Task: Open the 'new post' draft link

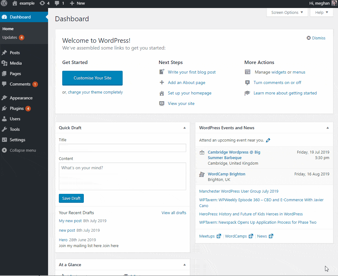Action: pos(67,230)
